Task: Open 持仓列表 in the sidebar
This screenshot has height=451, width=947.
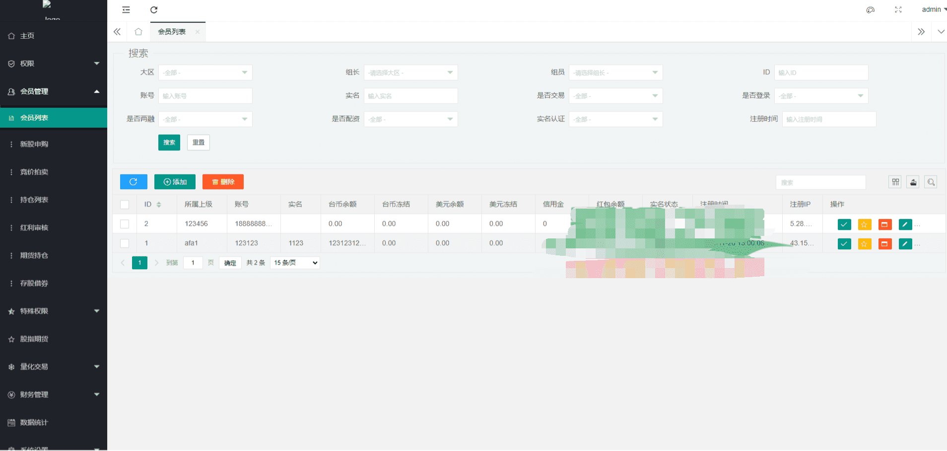Action: 54,200
